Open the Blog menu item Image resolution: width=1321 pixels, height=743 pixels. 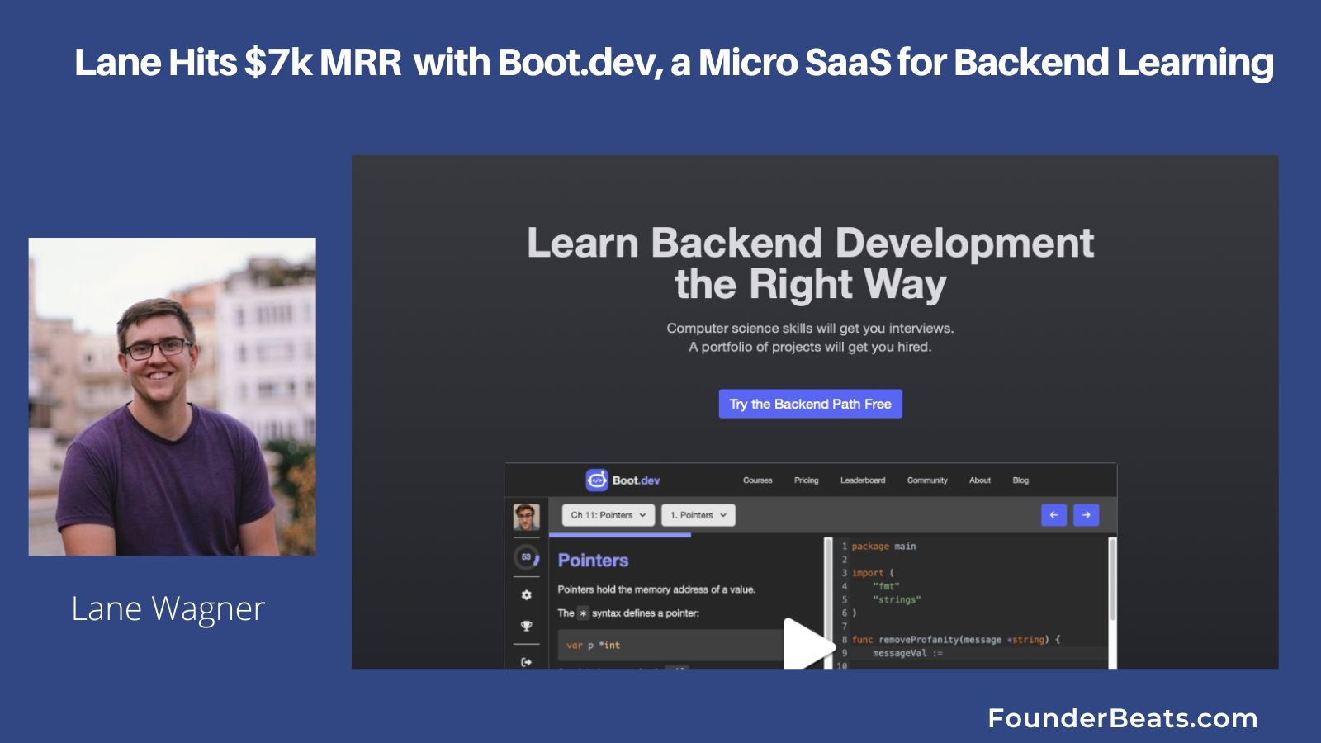[1020, 480]
